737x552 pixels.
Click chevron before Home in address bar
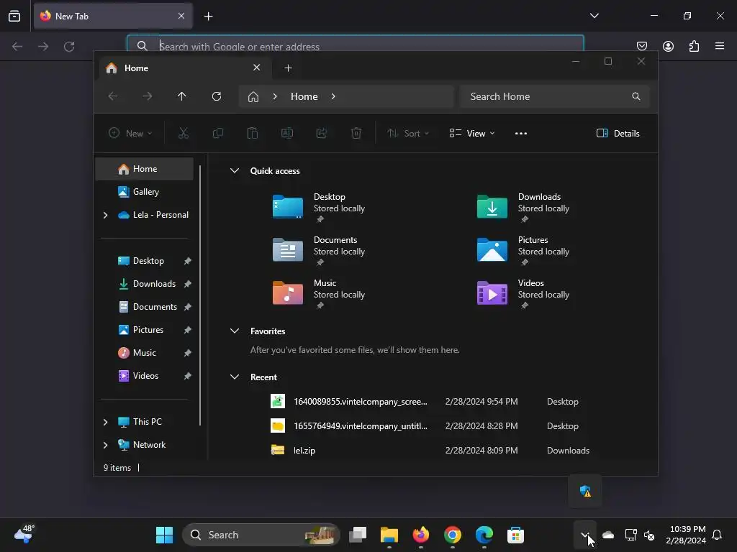(x=275, y=96)
